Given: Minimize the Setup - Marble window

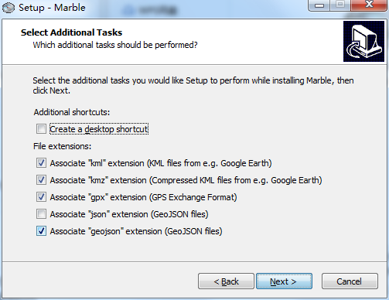Looking at the screenshot, I should point(319,5).
